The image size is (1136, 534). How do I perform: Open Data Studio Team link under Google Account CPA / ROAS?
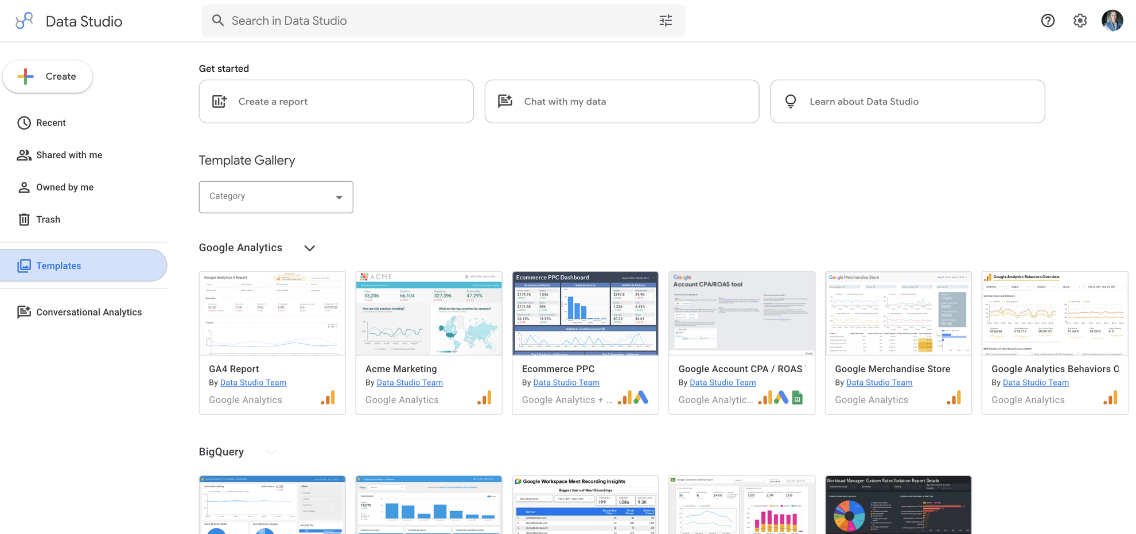click(723, 383)
